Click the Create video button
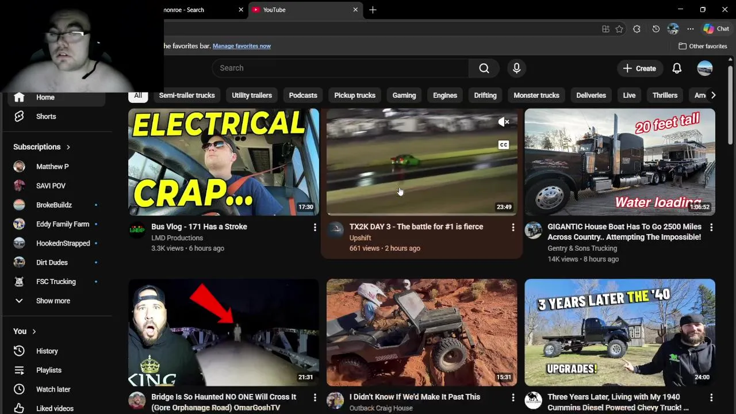The width and height of the screenshot is (736, 414). (x=639, y=68)
